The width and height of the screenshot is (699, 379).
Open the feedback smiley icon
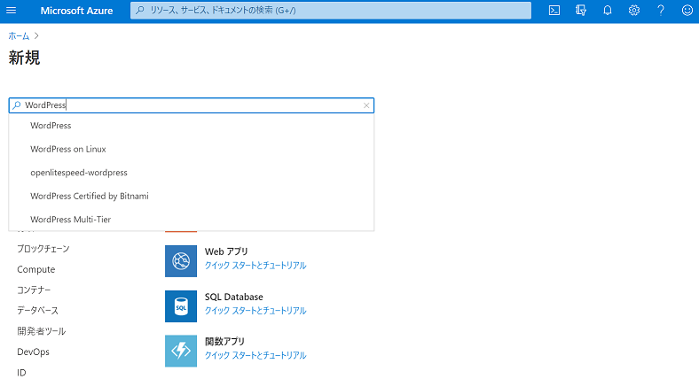[x=687, y=11]
